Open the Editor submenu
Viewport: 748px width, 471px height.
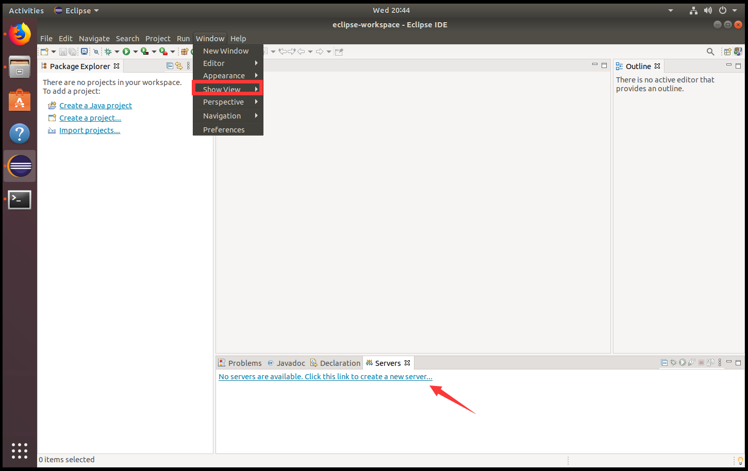click(x=228, y=63)
